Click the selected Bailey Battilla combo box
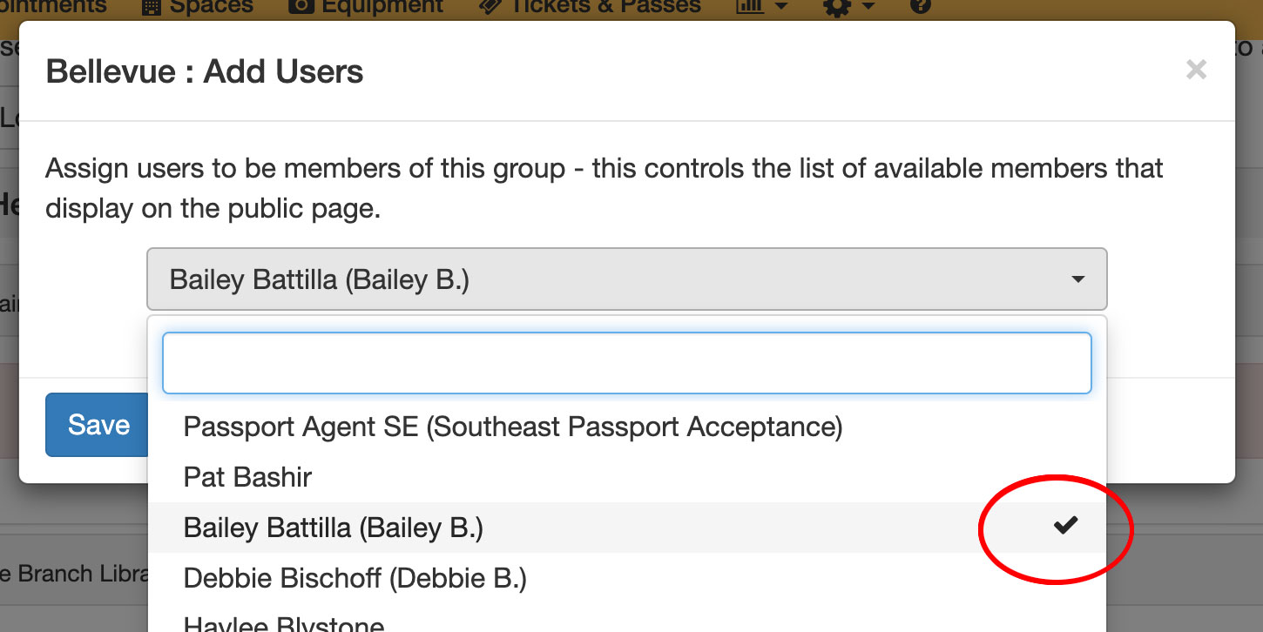The height and width of the screenshot is (632, 1263). [x=627, y=279]
